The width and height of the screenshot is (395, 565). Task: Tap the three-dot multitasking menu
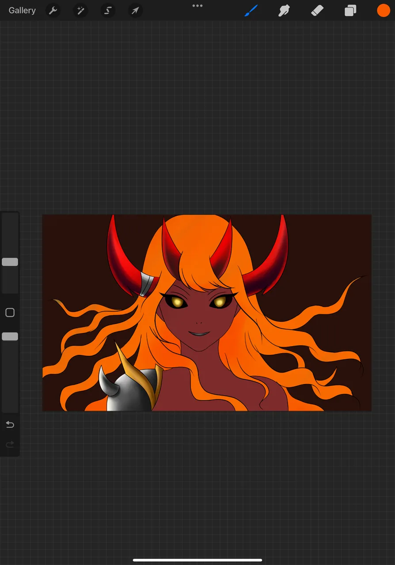[197, 6]
